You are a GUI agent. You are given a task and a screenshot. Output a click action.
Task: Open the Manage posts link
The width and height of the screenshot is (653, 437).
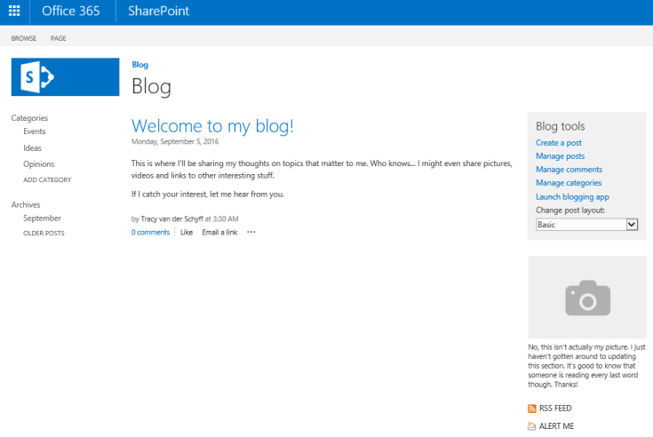point(560,156)
